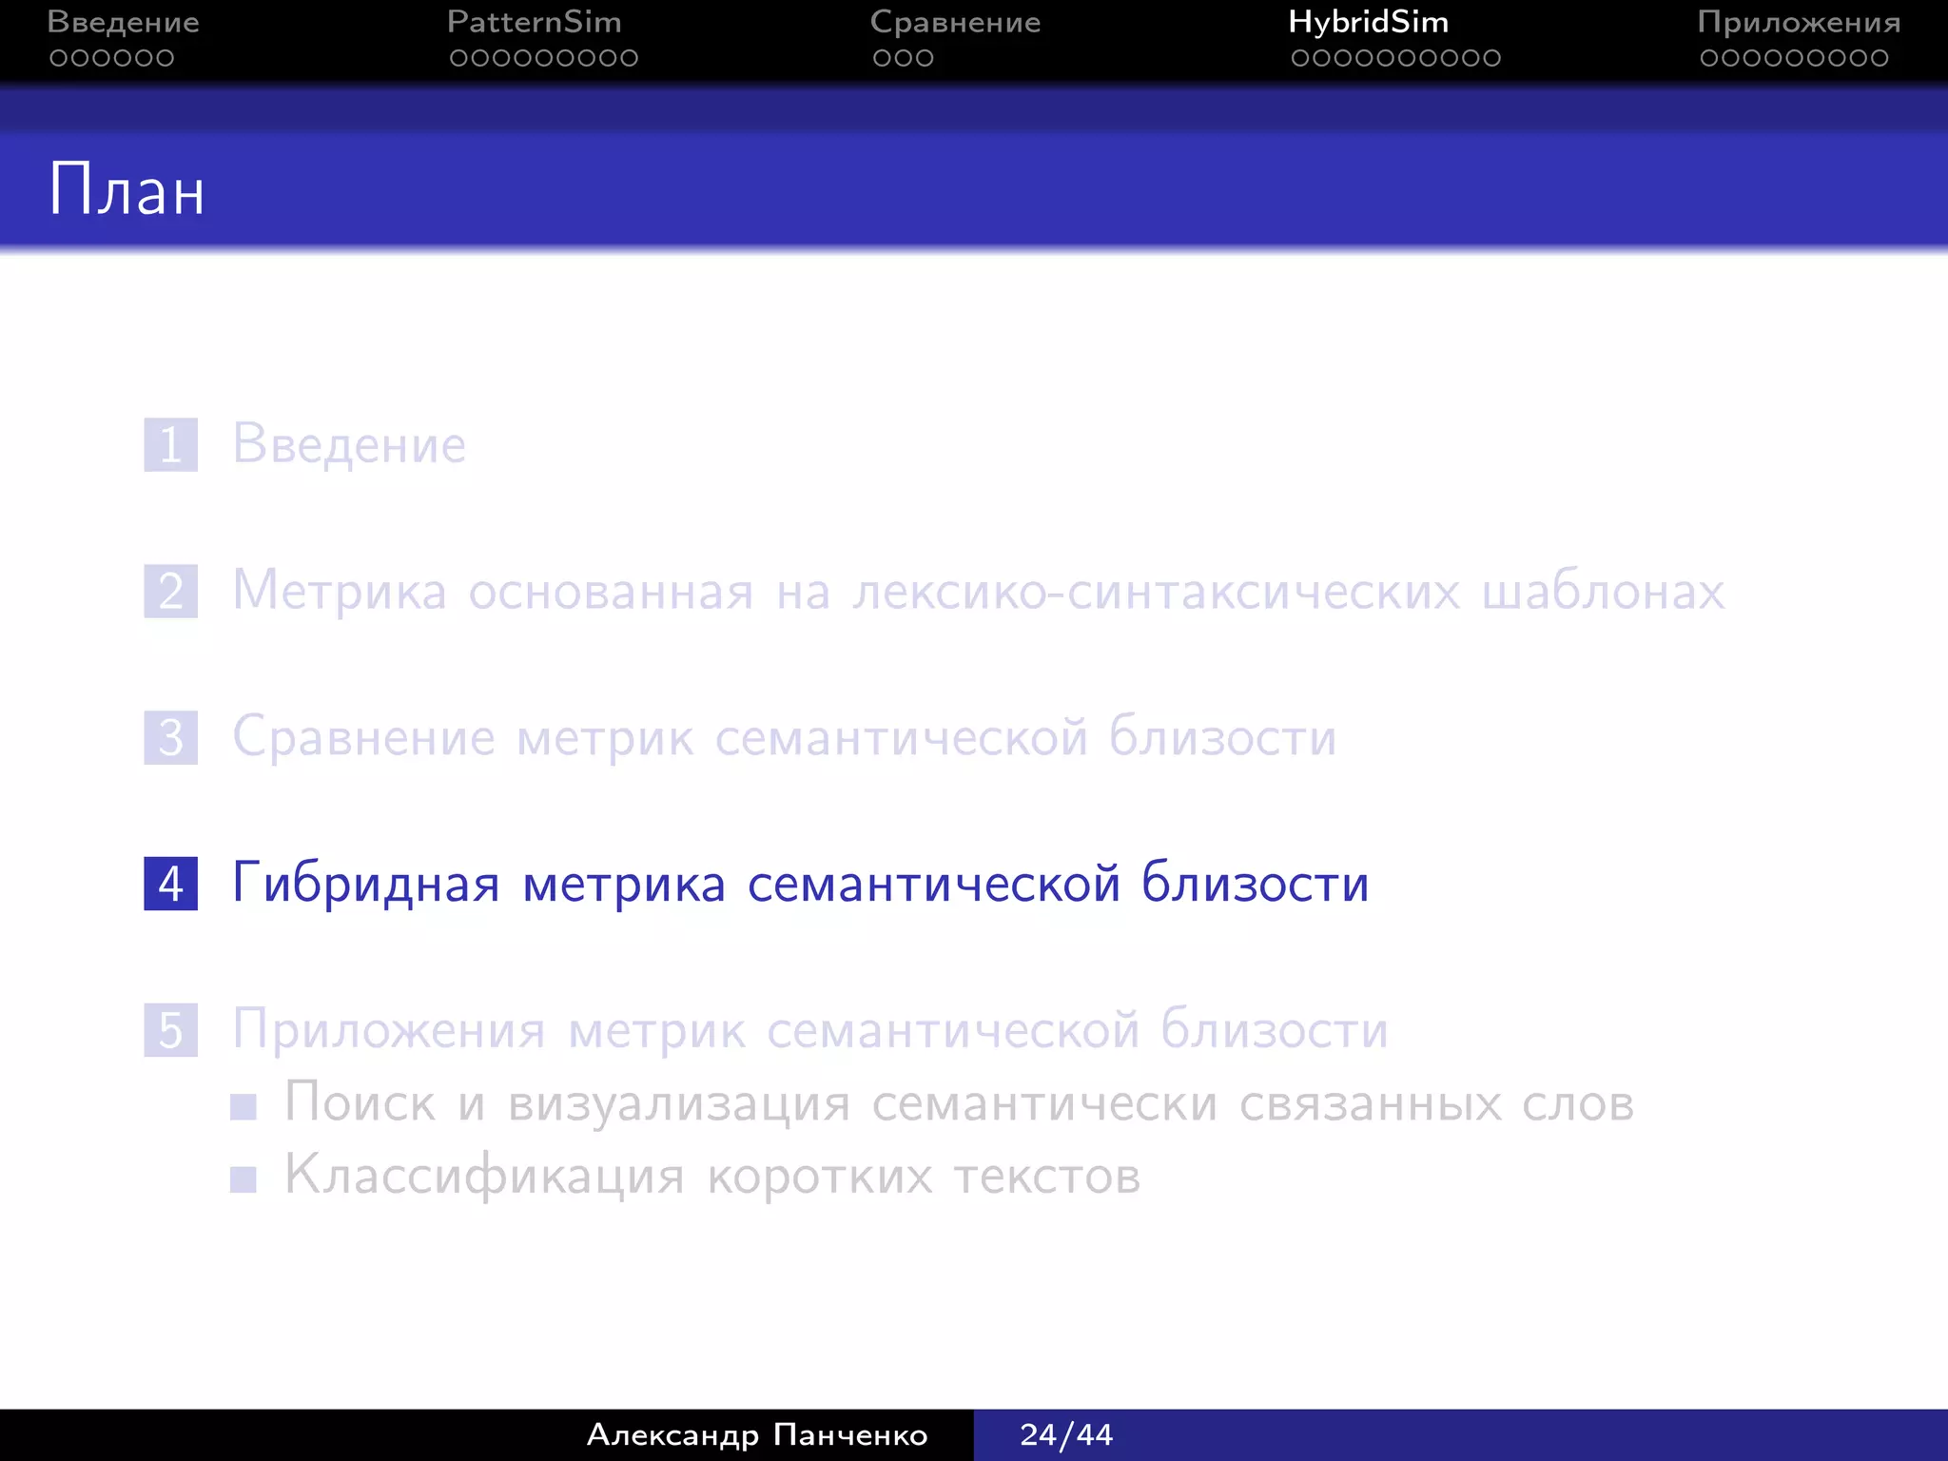The height and width of the screenshot is (1461, 1948).
Task: Open outline item Метрика основанная на лексико-синтаксических шаблонах
Action: 979,591
